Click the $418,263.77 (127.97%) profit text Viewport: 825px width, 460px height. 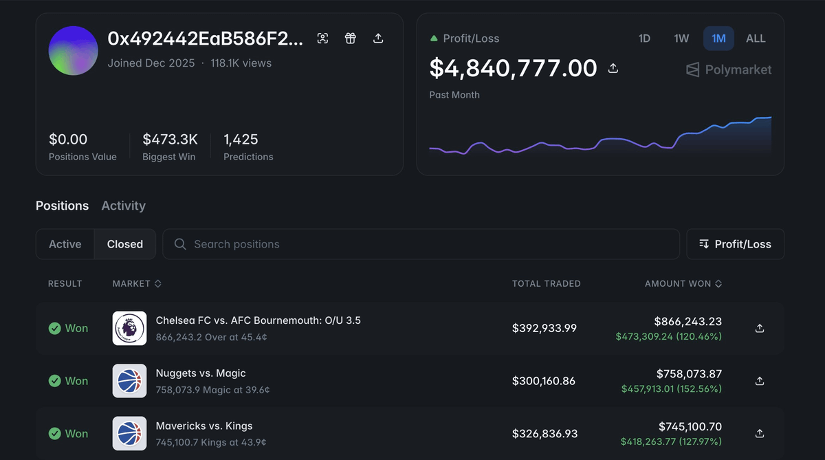click(671, 442)
